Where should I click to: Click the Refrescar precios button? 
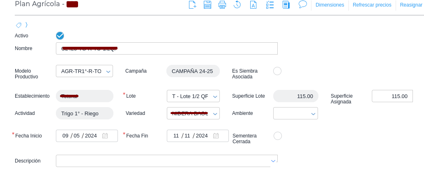pyautogui.click(x=372, y=5)
